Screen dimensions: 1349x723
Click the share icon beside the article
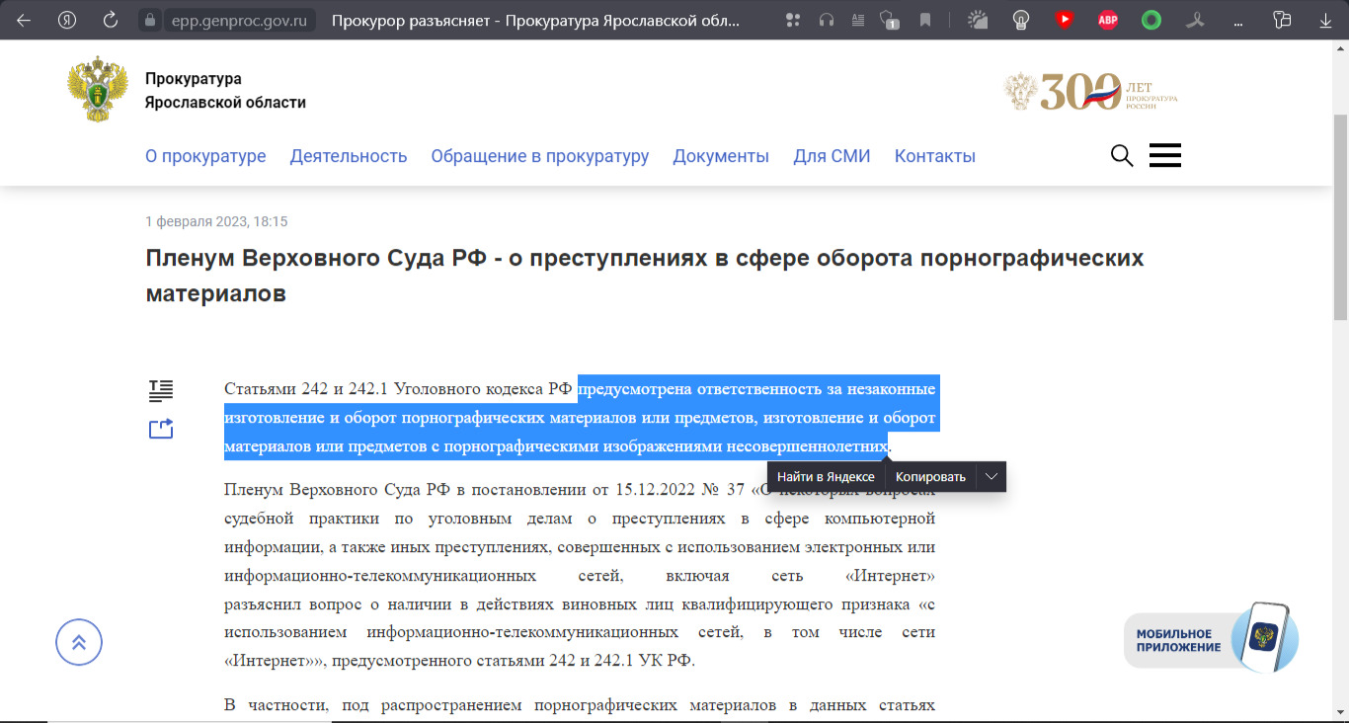pos(161,429)
